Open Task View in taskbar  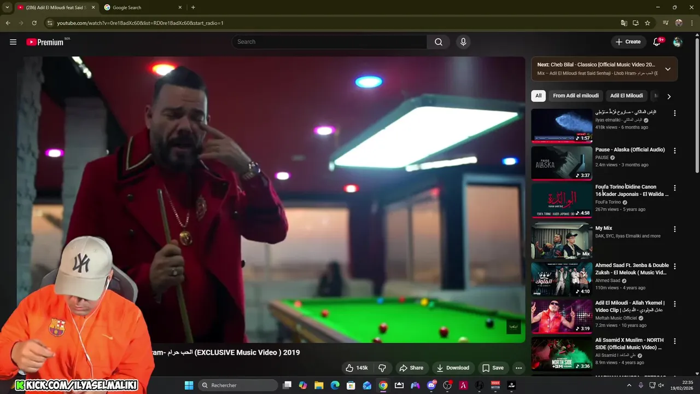287,385
